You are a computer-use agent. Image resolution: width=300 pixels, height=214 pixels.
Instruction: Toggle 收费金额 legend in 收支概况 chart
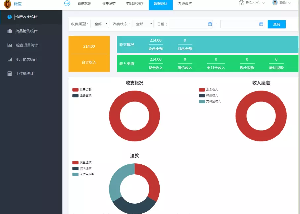(x=82, y=90)
